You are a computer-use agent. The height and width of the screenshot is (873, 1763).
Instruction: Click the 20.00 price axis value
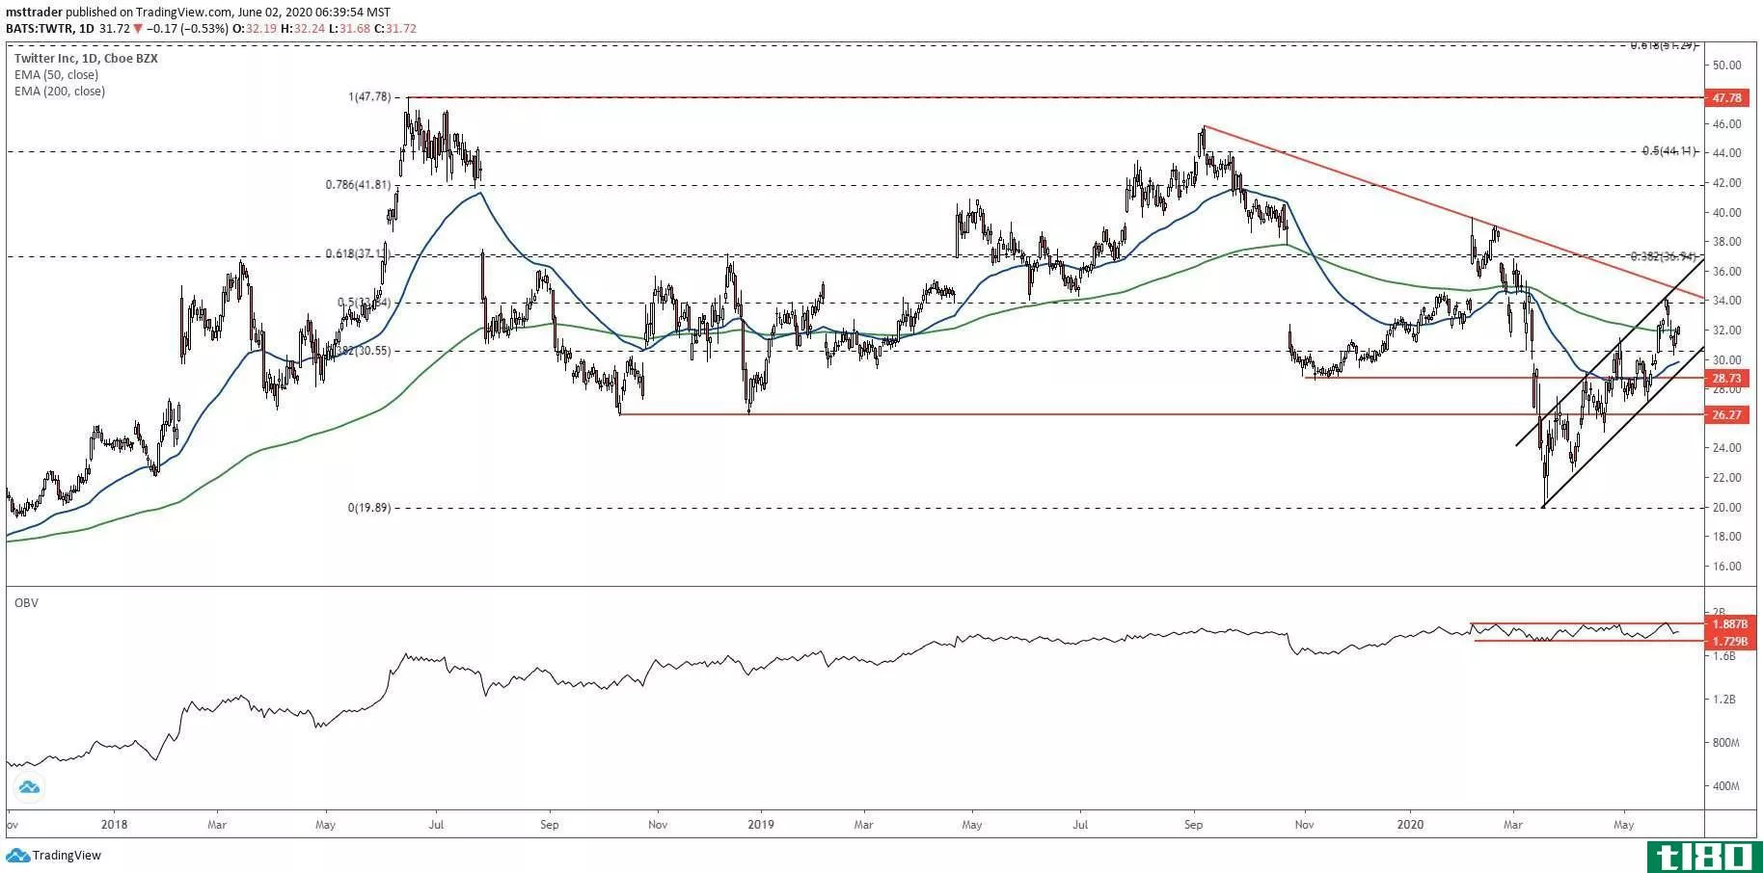click(1726, 508)
